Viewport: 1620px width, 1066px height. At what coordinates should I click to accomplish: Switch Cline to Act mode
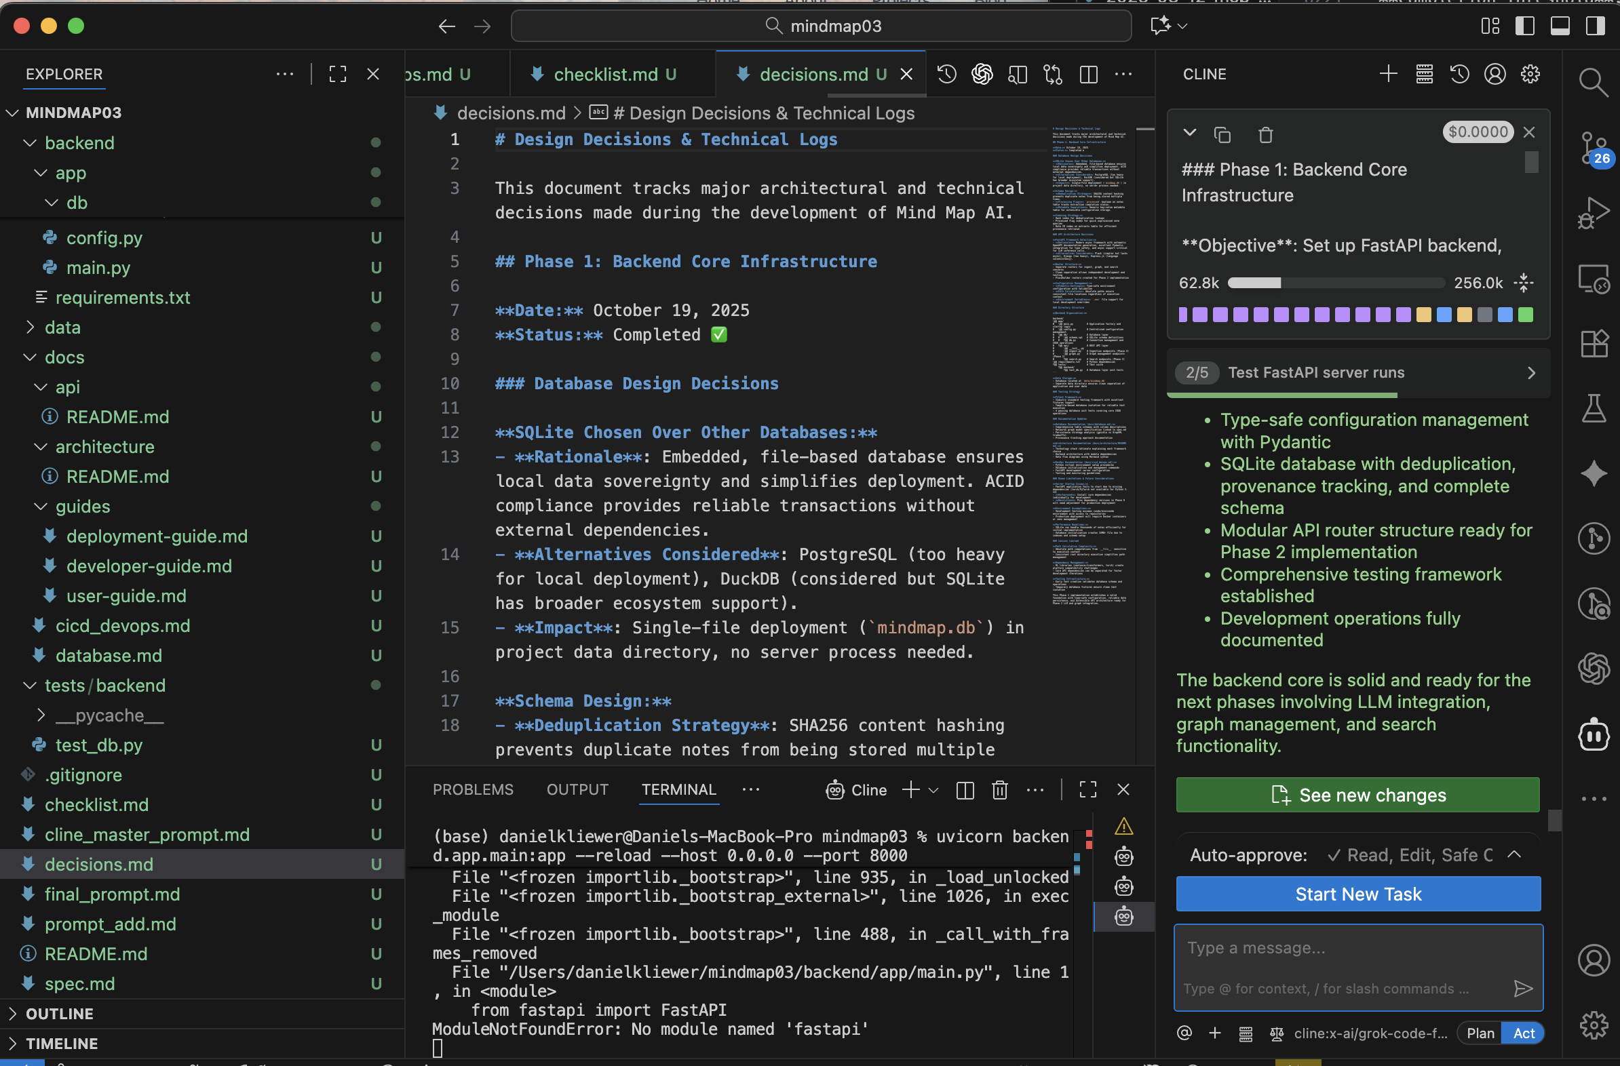(1524, 1033)
